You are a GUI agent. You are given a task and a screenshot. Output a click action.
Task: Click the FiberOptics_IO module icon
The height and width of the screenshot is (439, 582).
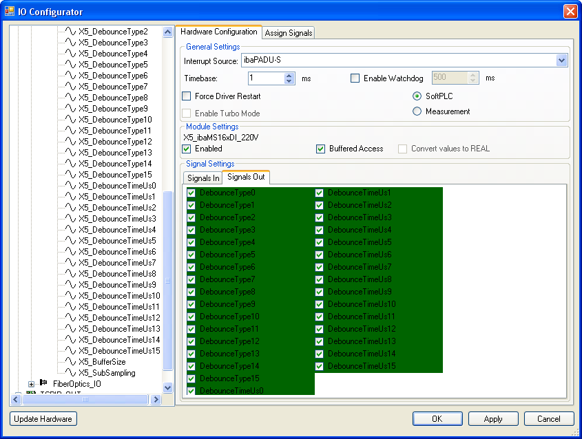pyautogui.click(x=43, y=383)
